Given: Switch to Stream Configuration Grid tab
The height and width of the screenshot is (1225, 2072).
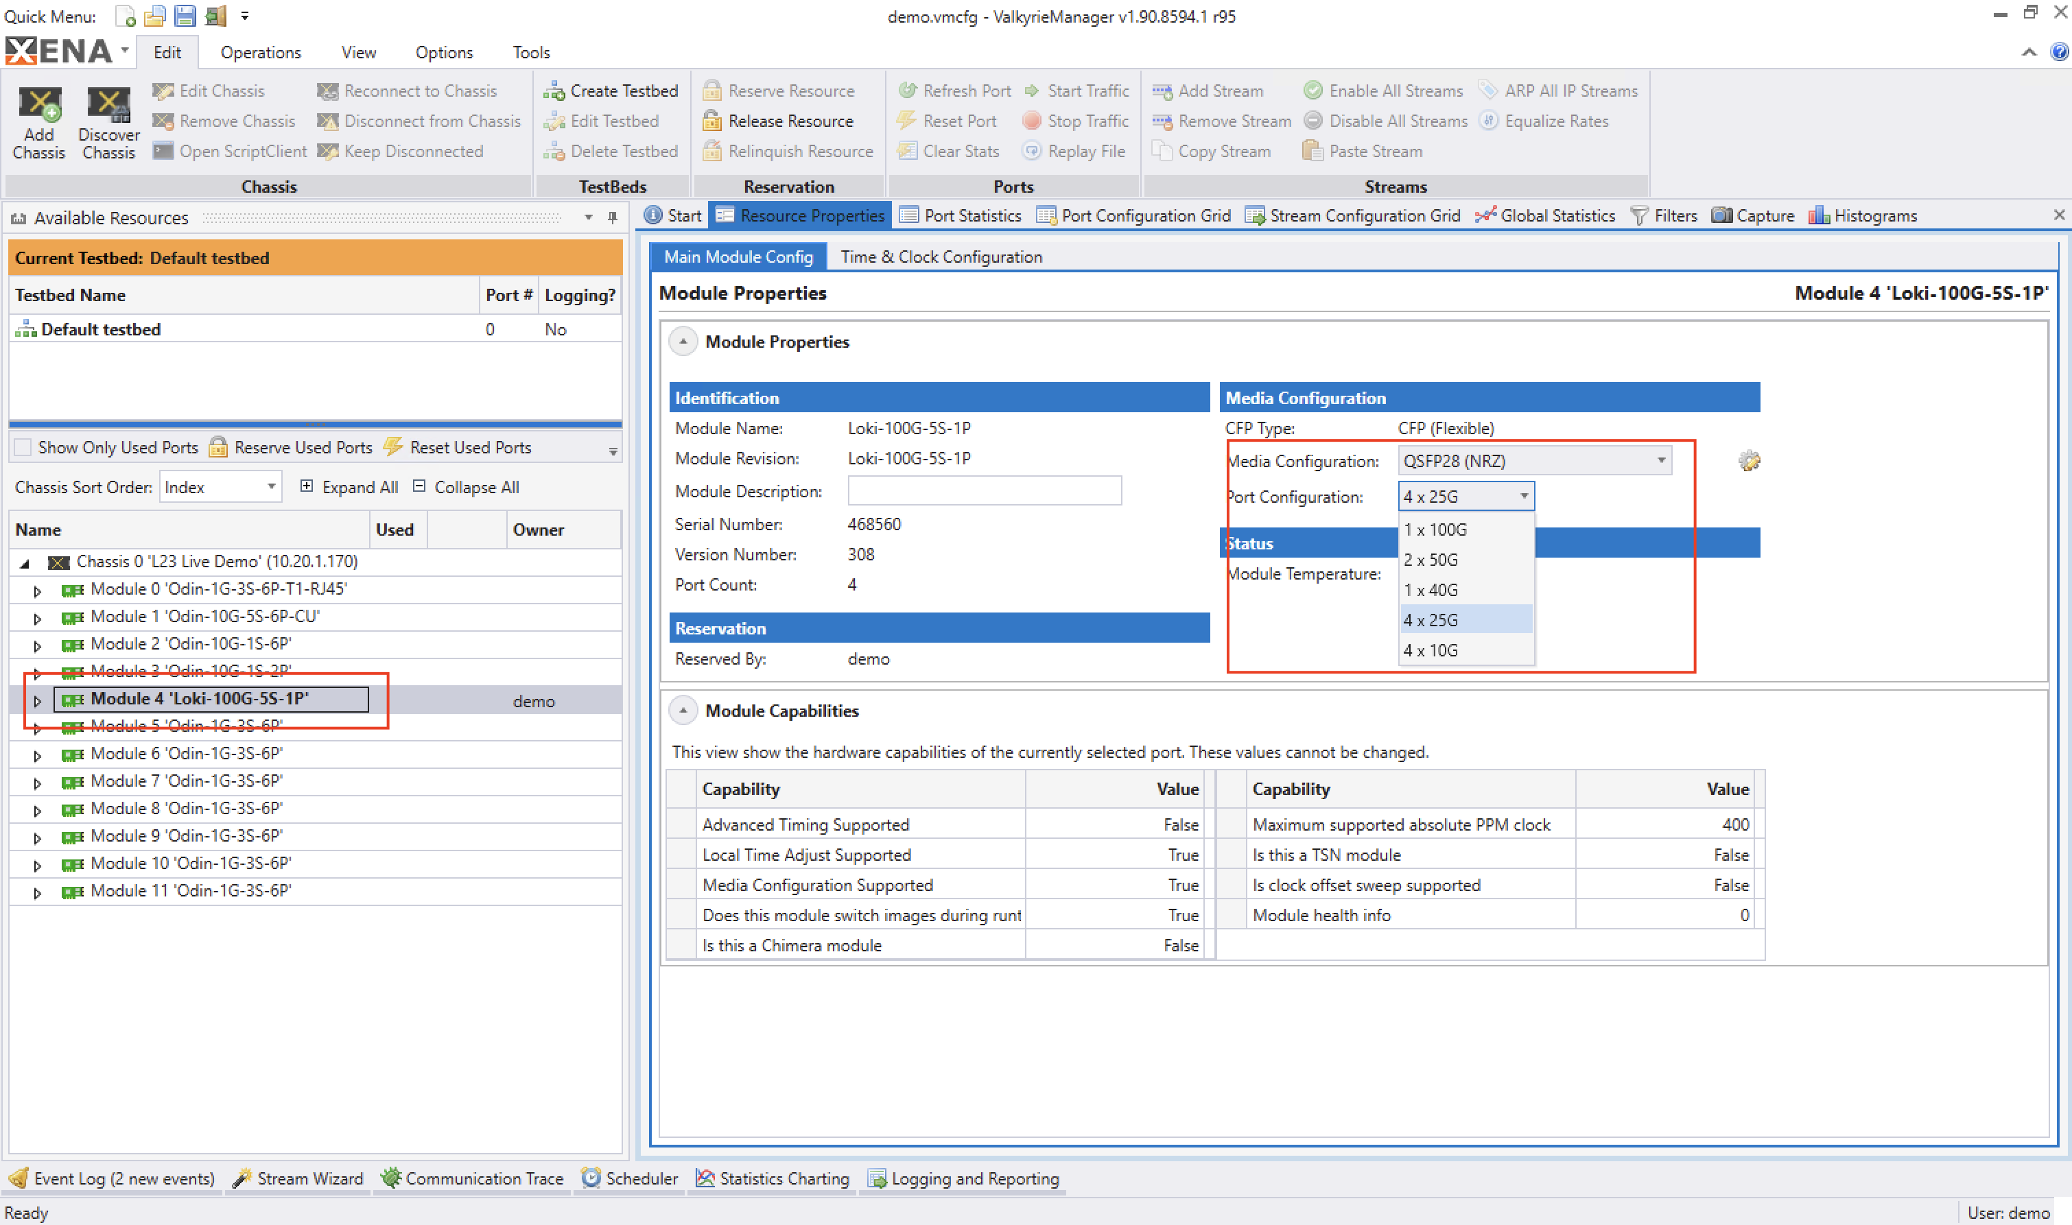Looking at the screenshot, I should tap(1352, 215).
